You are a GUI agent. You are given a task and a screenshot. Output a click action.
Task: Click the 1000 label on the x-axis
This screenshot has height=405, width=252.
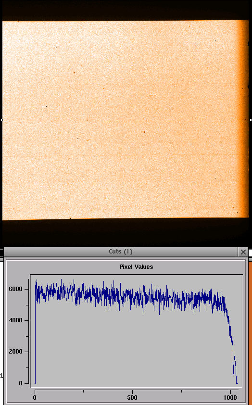click(x=231, y=397)
